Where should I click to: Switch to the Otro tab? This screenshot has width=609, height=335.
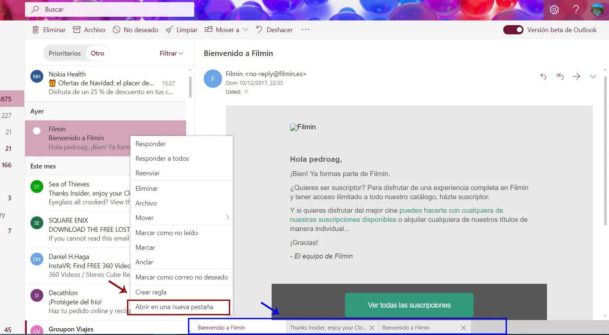(x=97, y=53)
